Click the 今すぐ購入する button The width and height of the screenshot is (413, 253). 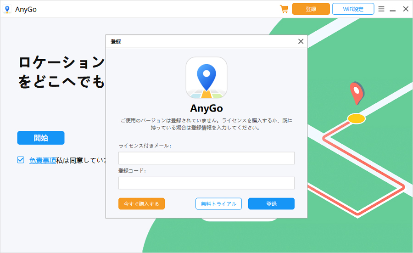point(141,204)
